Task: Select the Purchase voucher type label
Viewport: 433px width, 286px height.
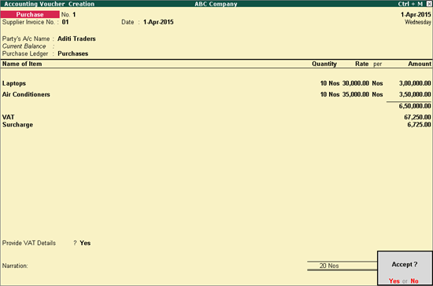Action: click(30, 14)
